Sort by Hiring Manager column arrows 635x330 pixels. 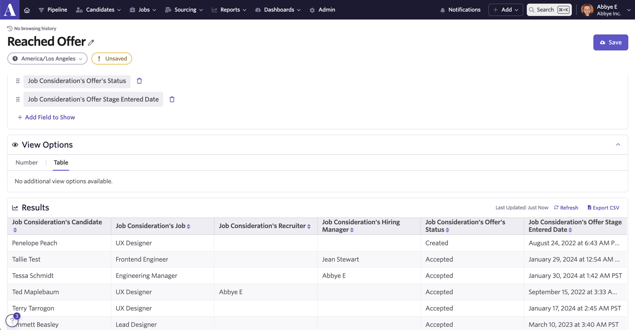coord(352,230)
